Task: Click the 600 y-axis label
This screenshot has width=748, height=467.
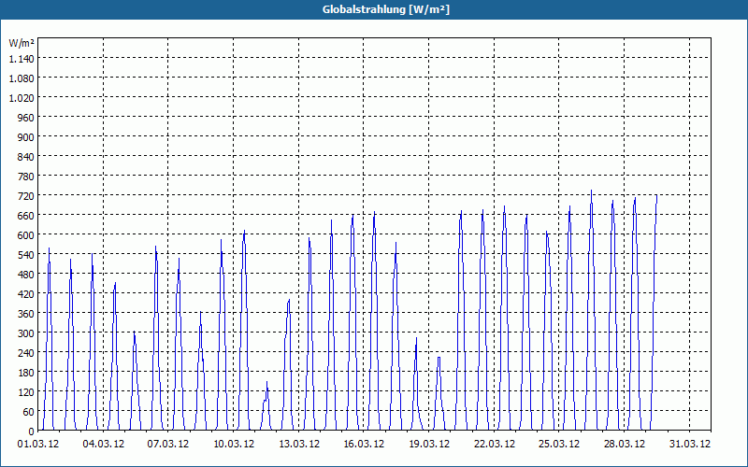Action: (x=26, y=235)
